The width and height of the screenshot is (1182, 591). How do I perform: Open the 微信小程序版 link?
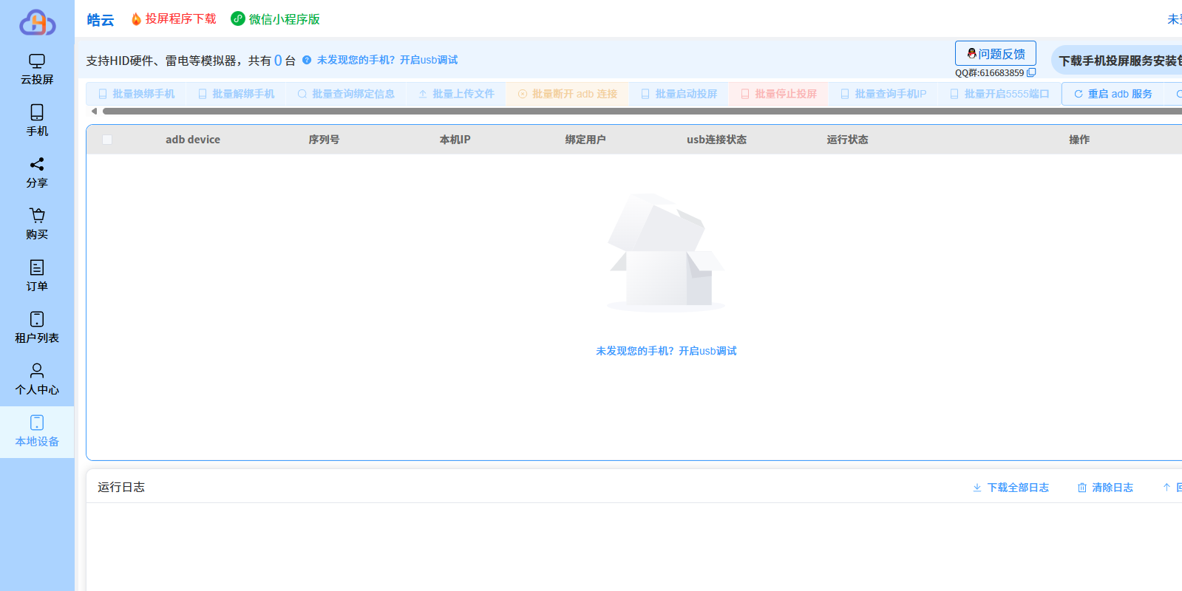coord(276,19)
